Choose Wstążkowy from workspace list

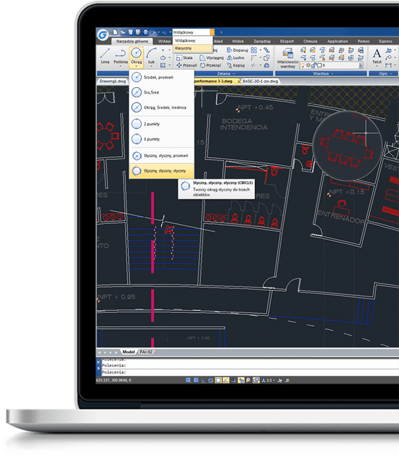pyautogui.click(x=193, y=40)
